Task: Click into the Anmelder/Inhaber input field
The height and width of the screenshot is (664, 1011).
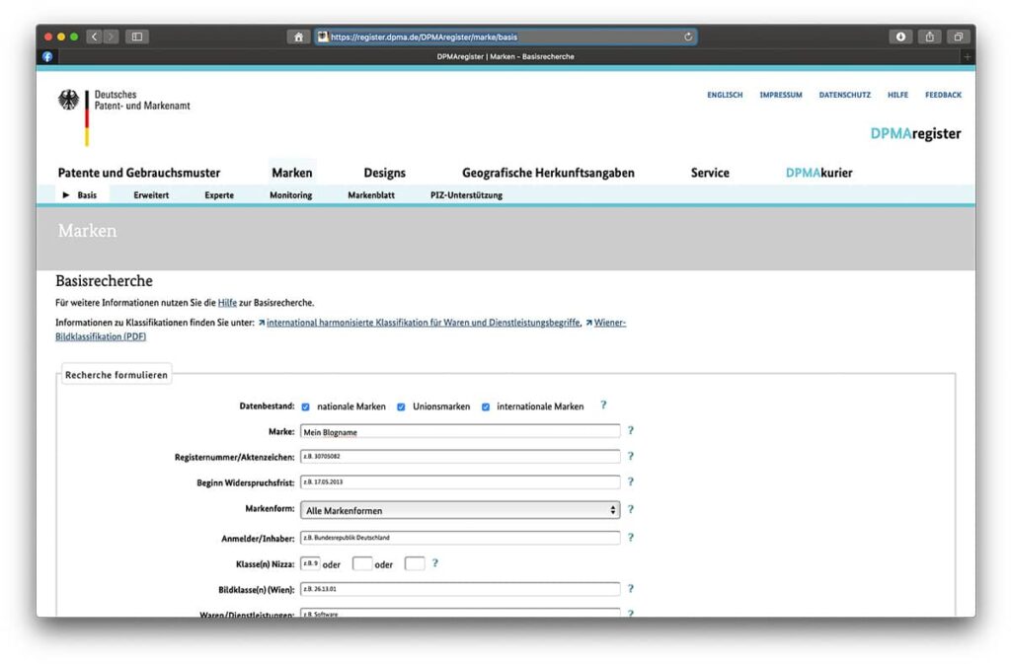Action: pos(460,538)
